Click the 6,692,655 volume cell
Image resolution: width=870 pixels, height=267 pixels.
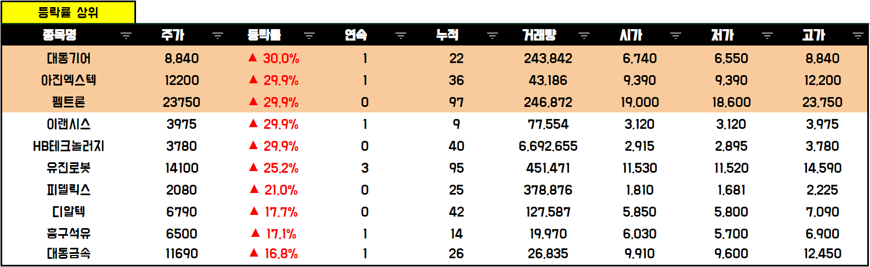(548, 146)
